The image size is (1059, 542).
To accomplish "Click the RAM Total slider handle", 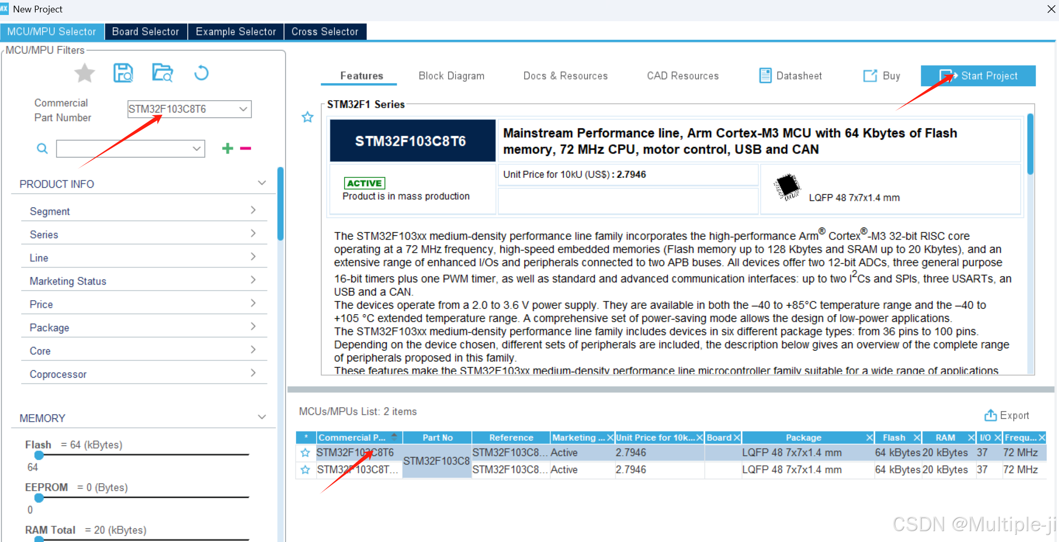I will [x=39, y=539].
